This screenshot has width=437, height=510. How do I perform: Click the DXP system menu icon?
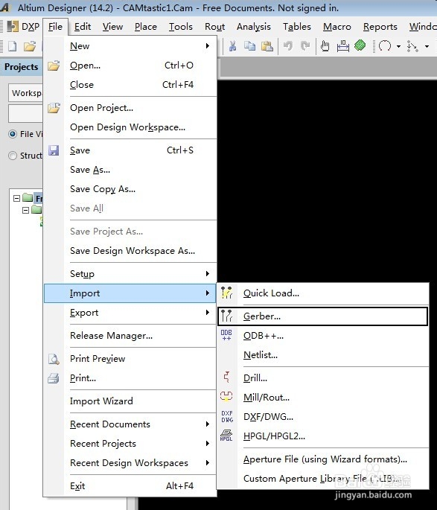point(13,27)
